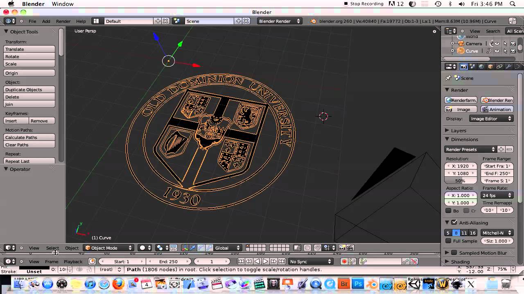524x294 pixels.
Task: Open the No Sync dropdown in timeline
Action: 311,261
